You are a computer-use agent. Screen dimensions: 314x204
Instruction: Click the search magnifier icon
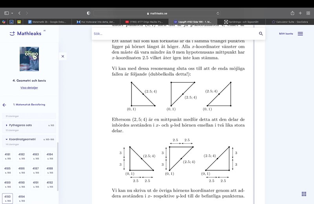(x=261, y=34)
